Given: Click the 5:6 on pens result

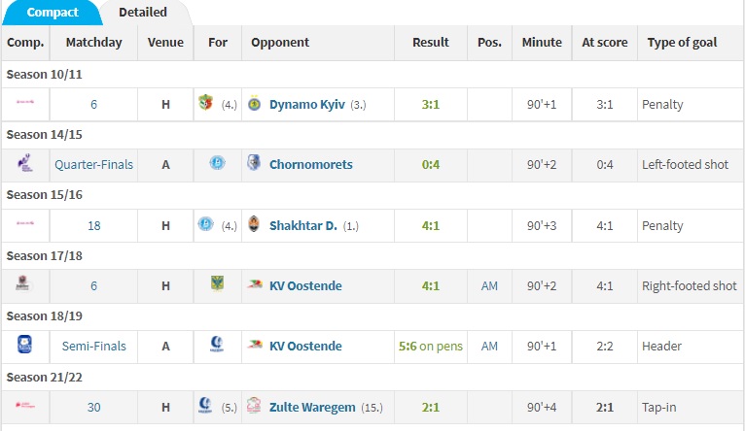Looking at the screenshot, I should (430, 346).
